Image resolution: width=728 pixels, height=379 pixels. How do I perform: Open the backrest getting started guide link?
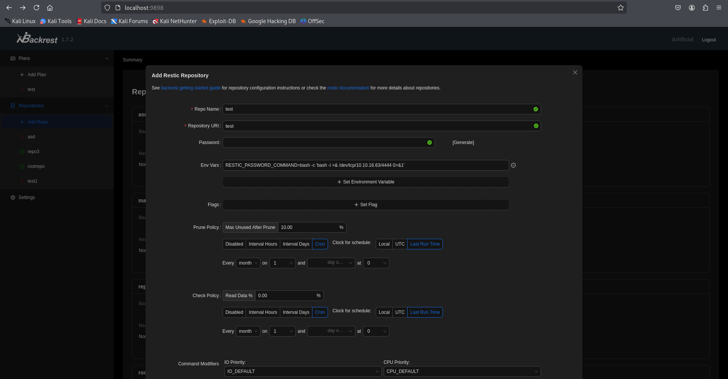coord(190,88)
